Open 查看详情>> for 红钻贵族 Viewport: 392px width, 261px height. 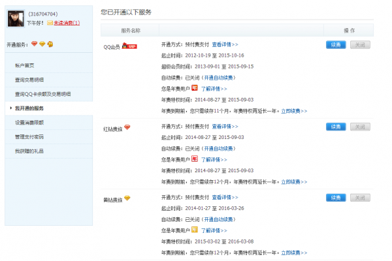[225, 127]
